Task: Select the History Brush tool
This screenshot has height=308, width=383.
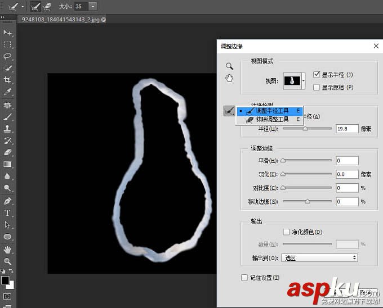Action: pos(7,141)
